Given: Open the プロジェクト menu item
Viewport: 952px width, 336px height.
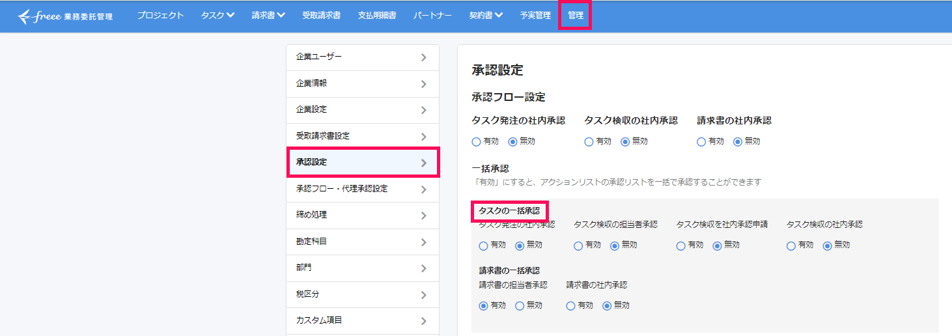Looking at the screenshot, I should (x=161, y=16).
